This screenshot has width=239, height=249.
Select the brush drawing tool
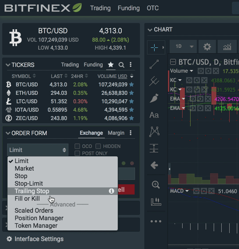[x=154, y=98]
